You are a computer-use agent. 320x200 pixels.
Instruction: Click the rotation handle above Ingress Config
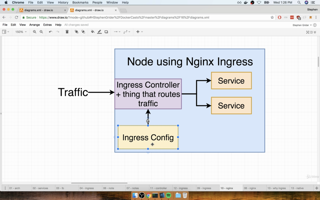(148, 121)
